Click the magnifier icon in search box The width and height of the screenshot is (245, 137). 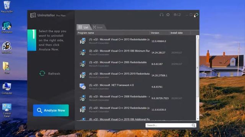(x=193, y=125)
